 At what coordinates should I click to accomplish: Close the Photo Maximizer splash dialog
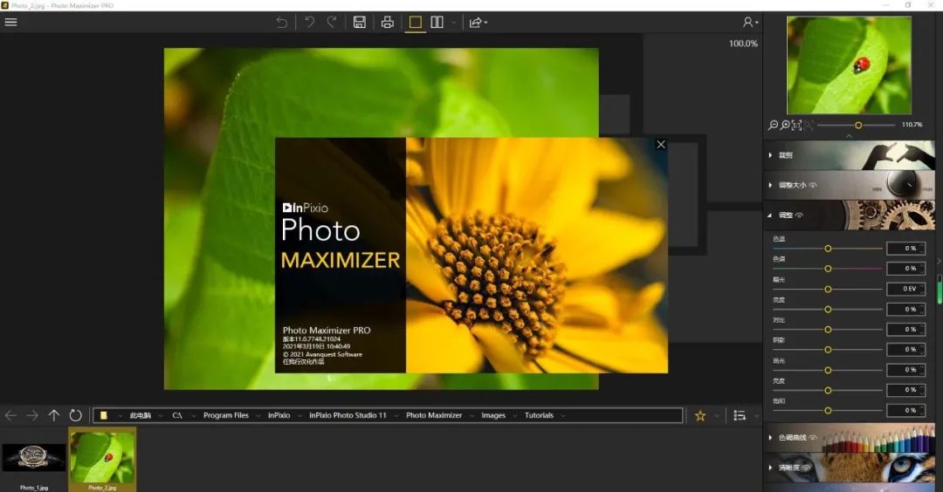[x=661, y=144]
